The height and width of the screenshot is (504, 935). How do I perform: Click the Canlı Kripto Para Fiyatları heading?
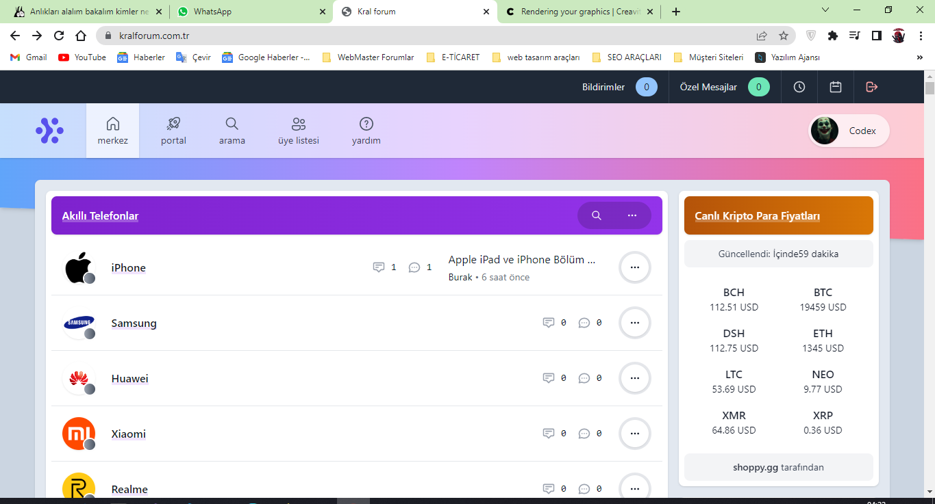click(x=758, y=216)
